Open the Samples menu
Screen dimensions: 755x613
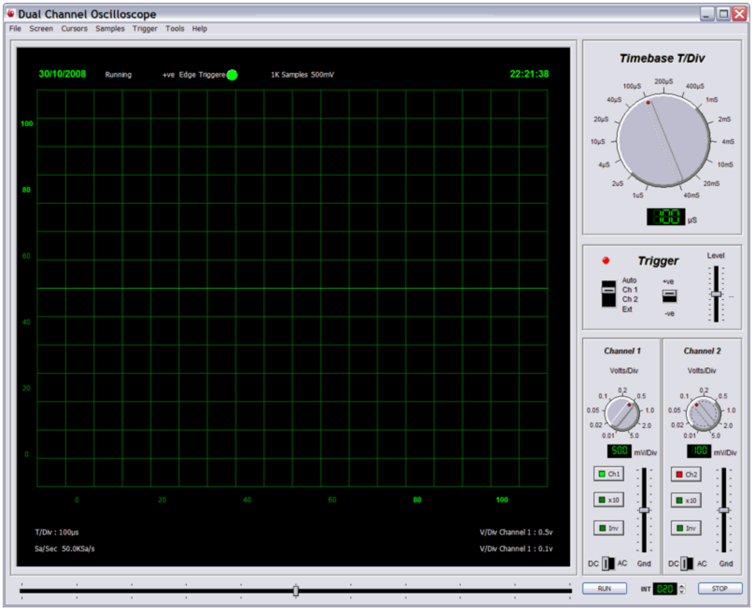(110, 29)
